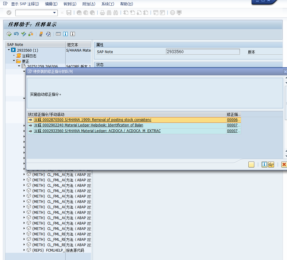The width and height of the screenshot is (287, 260).
Task: Click the Create New Session icon
Action: 156,13
